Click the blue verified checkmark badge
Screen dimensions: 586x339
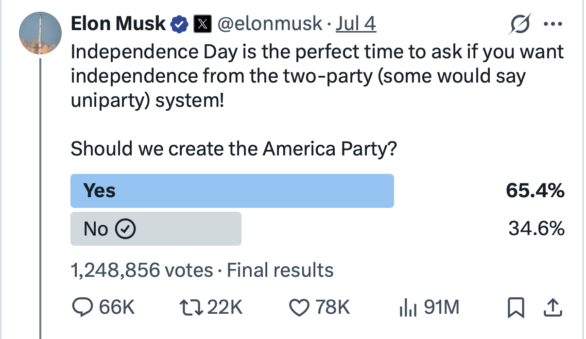pyautogui.click(x=180, y=23)
